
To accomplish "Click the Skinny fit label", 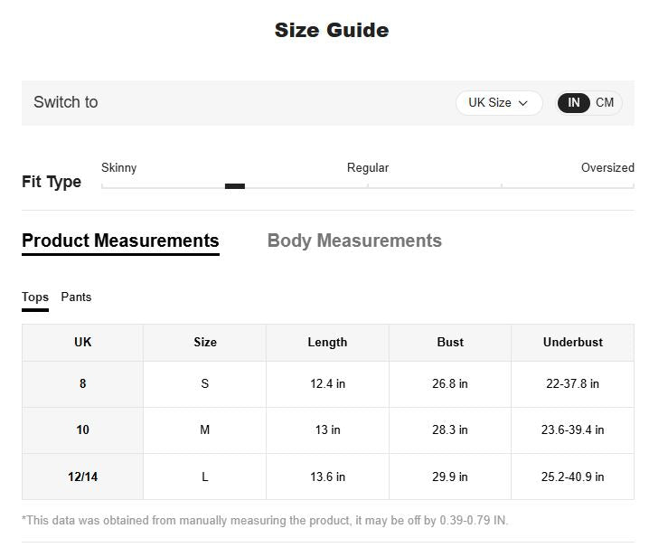I will point(119,168).
